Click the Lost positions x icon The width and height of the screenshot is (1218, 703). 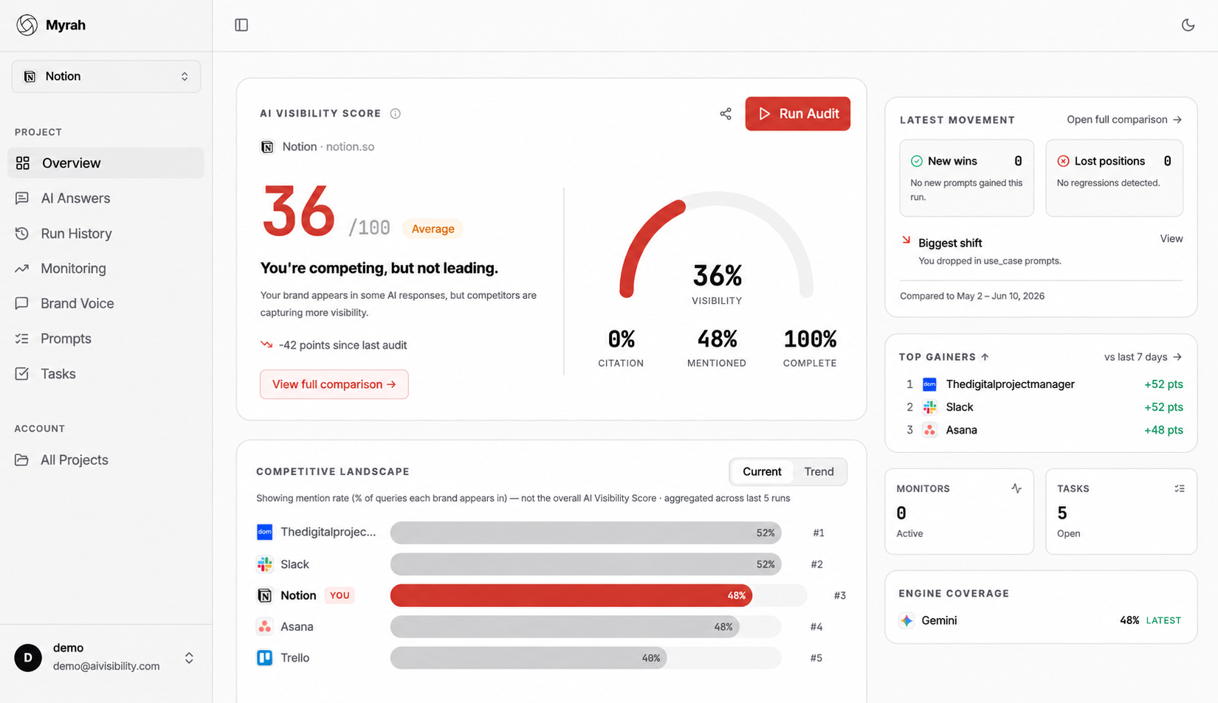1063,162
